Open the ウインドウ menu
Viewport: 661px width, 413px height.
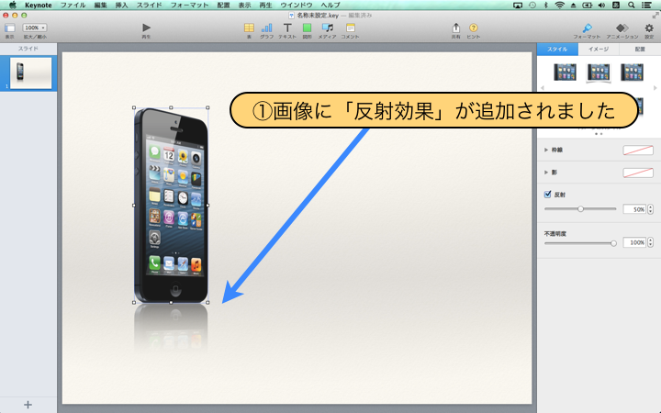[297, 6]
